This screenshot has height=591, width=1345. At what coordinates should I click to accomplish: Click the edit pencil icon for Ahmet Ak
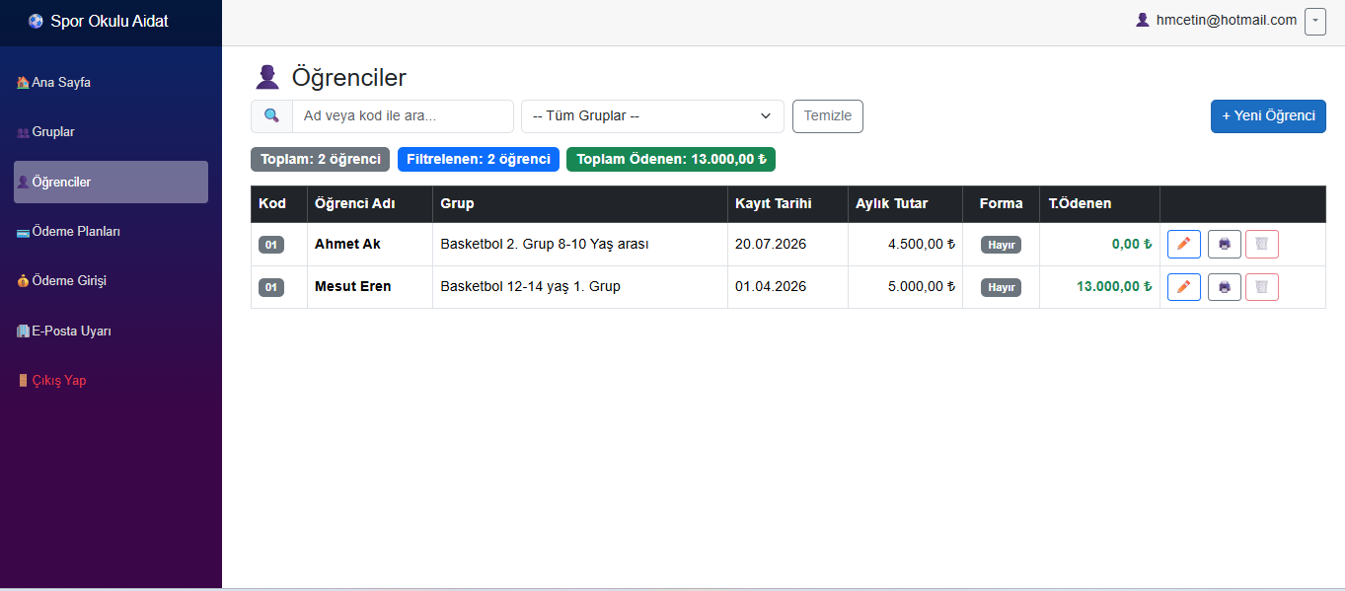(1184, 244)
